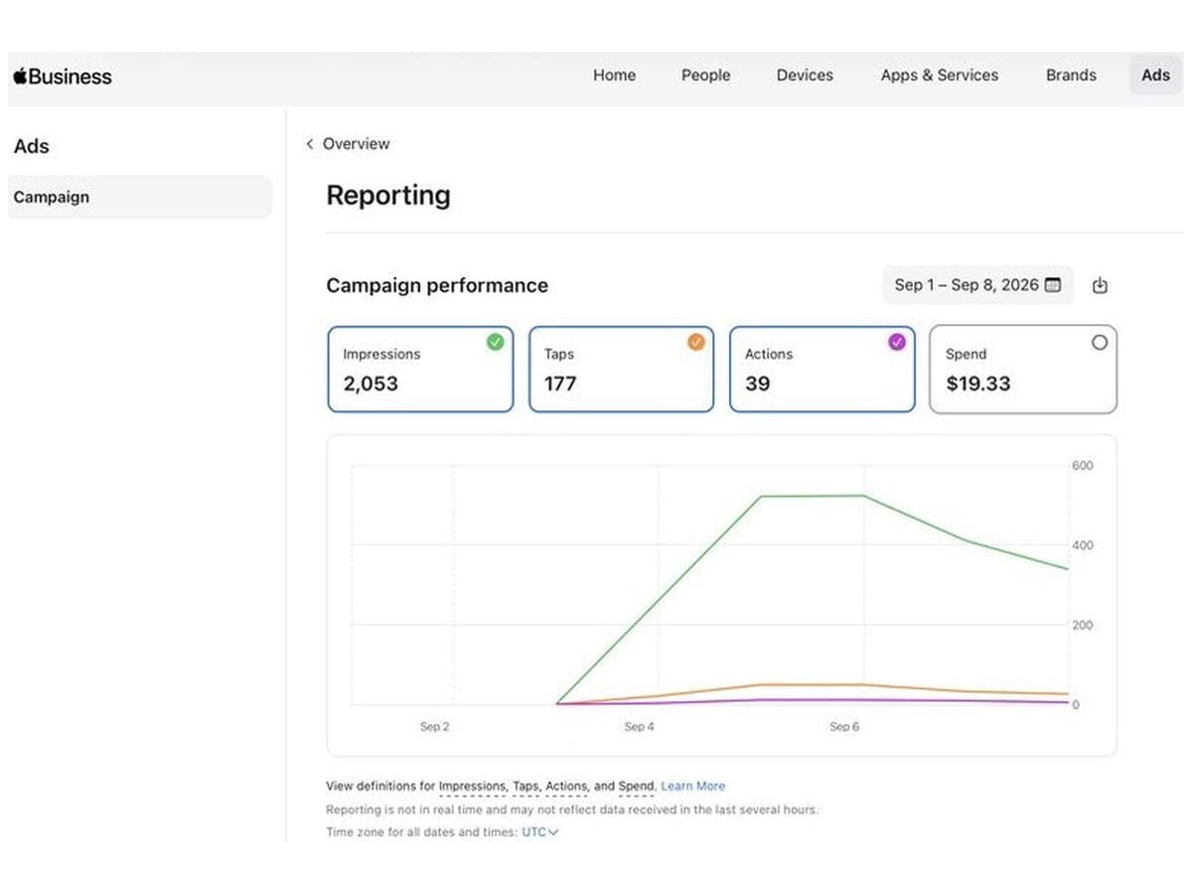Go back to Overview
The height and width of the screenshot is (894, 1192).
coord(356,144)
